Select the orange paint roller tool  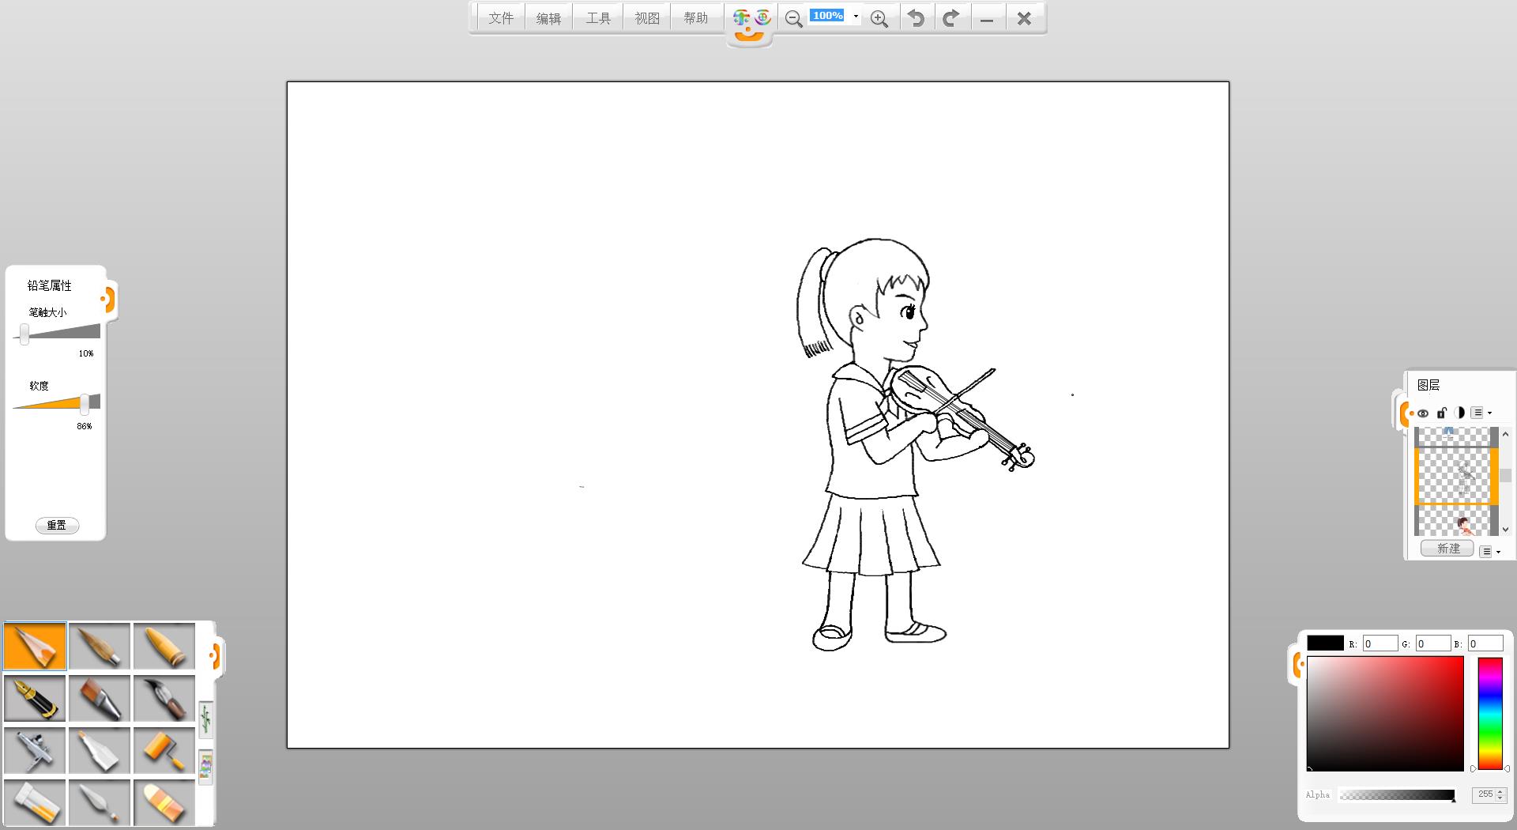pos(164,751)
